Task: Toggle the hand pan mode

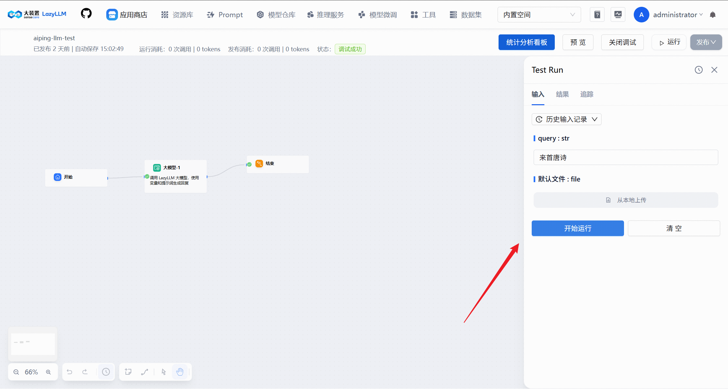Action: point(180,372)
